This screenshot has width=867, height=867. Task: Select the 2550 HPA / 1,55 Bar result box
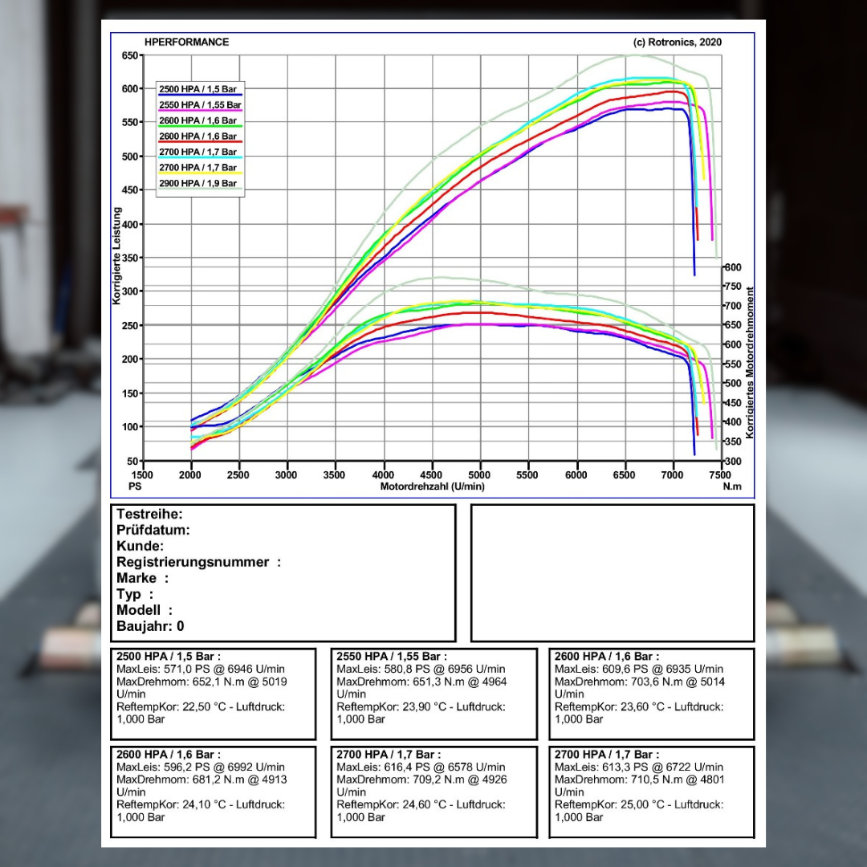coord(433,694)
